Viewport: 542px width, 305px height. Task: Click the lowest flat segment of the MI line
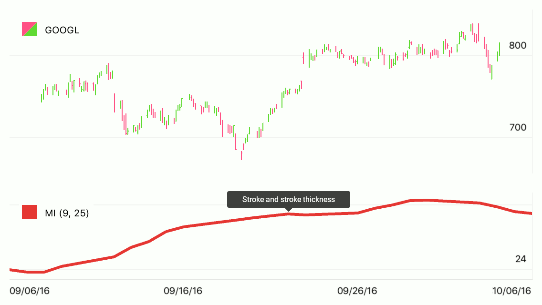coord(36,272)
